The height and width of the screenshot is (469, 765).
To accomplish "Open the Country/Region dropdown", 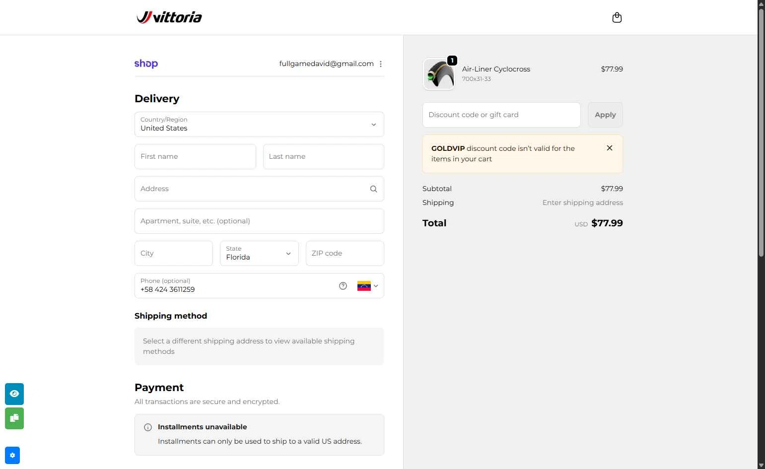I will tap(259, 124).
